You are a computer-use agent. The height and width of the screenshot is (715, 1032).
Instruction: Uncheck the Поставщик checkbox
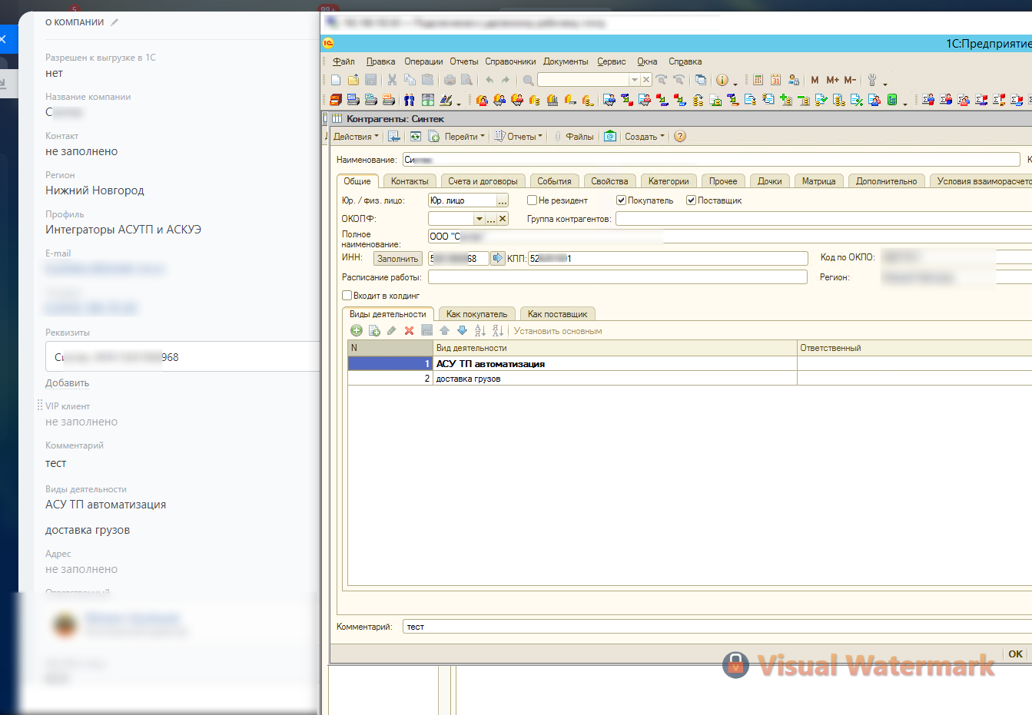pyautogui.click(x=691, y=200)
